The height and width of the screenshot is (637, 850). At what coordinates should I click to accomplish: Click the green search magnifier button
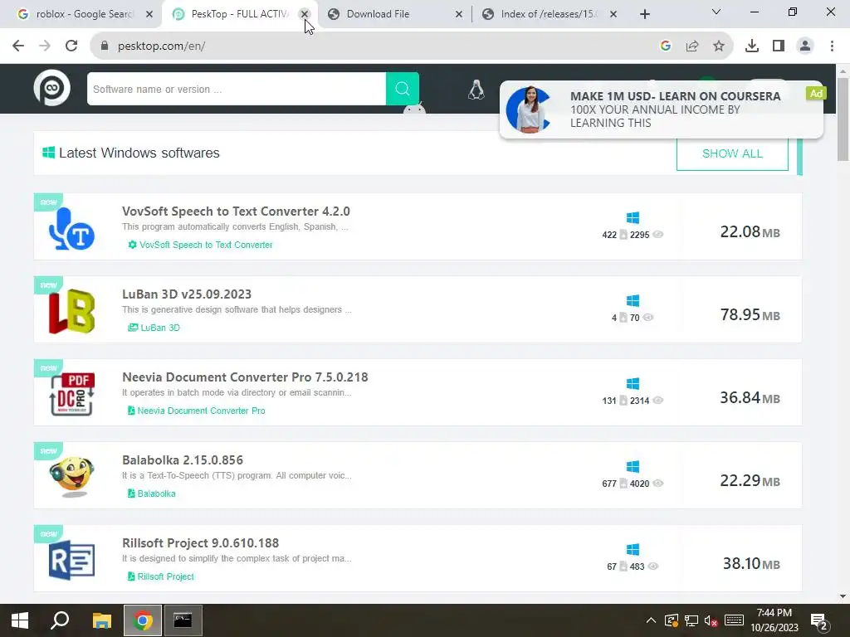pos(403,89)
